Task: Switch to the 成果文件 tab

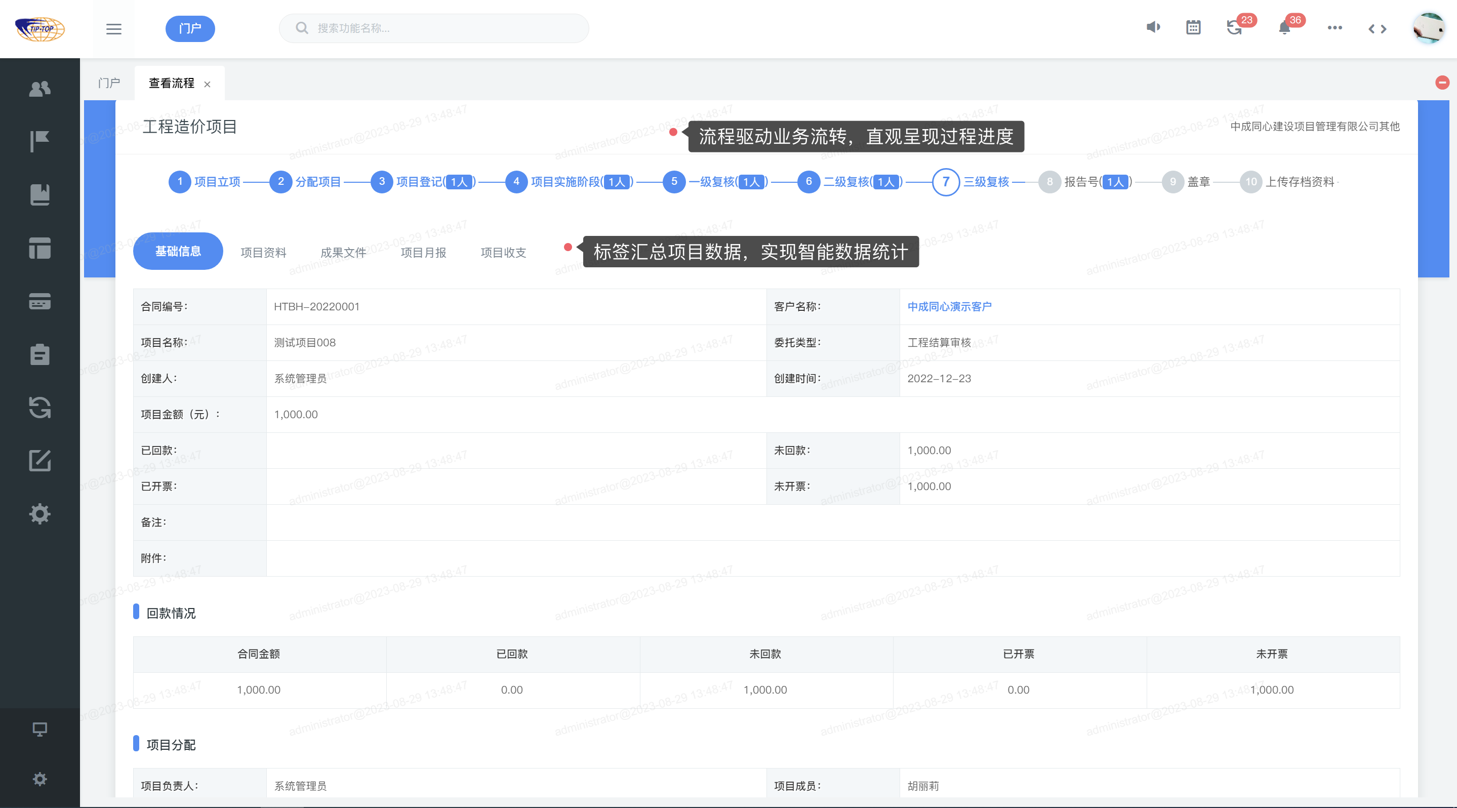Action: [x=343, y=252]
